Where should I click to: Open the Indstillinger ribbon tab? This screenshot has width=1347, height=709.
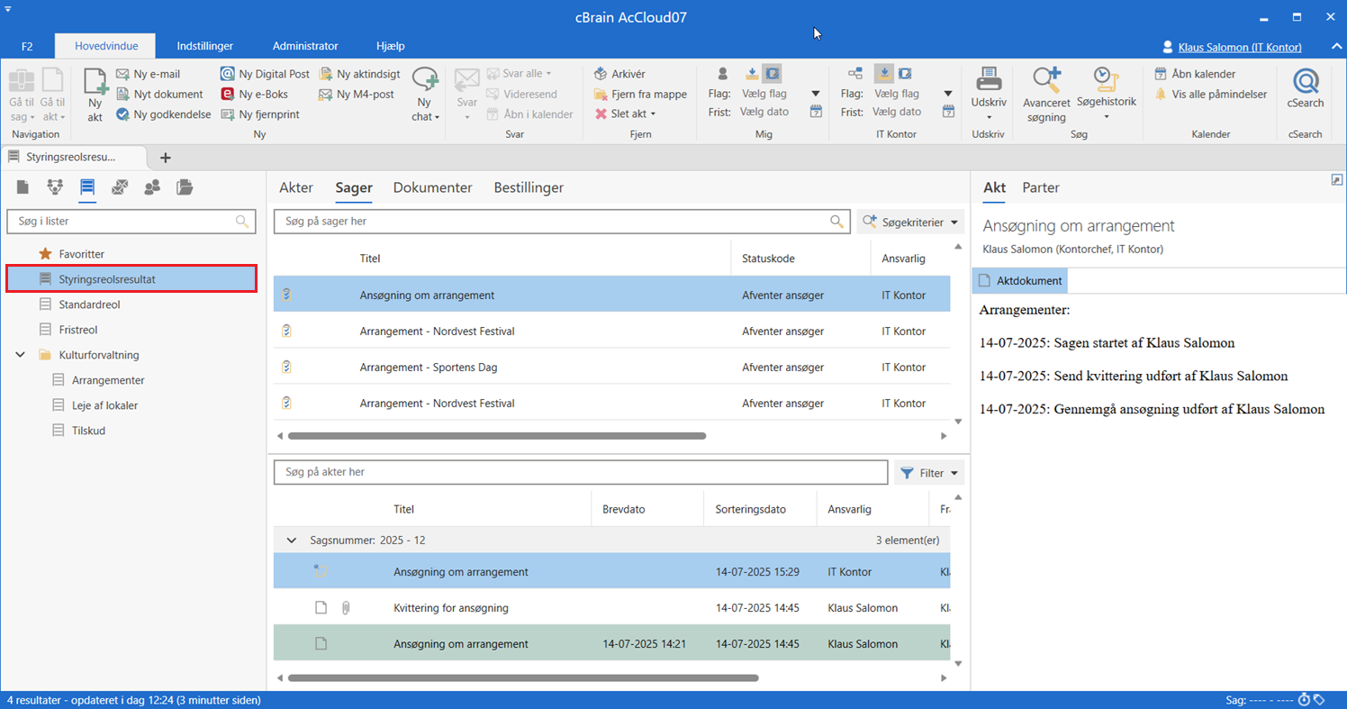point(204,46)
